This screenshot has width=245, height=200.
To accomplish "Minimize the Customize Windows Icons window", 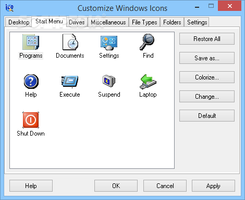I will point(197,7).
